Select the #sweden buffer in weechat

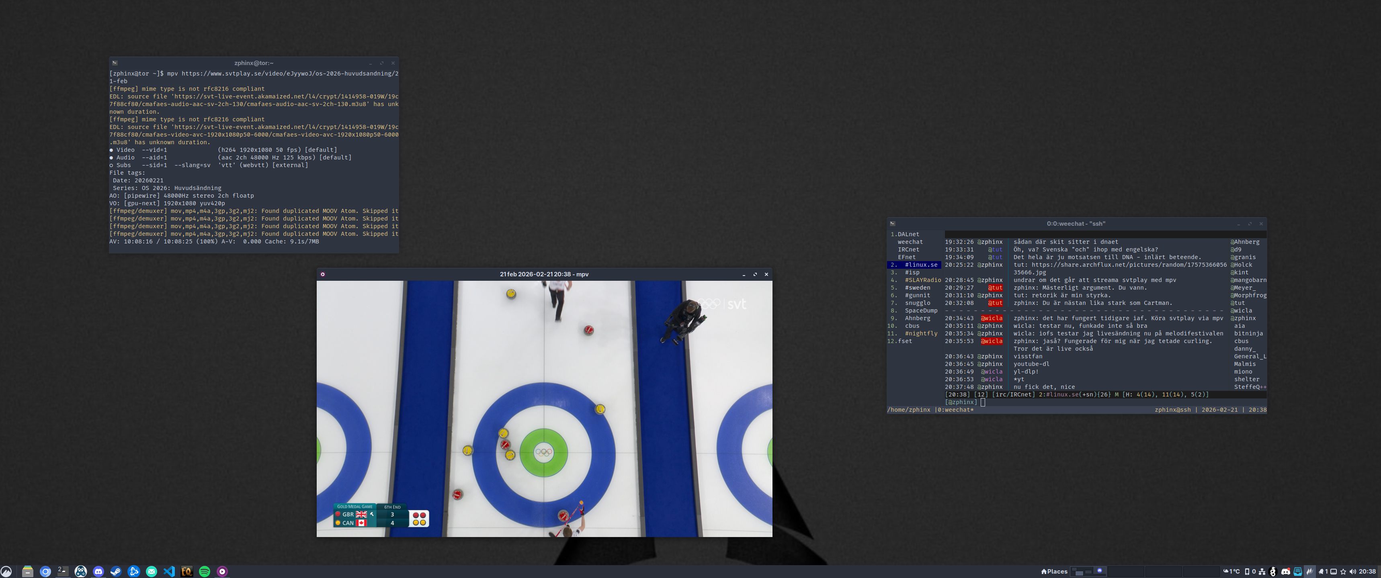click(917, 288)
